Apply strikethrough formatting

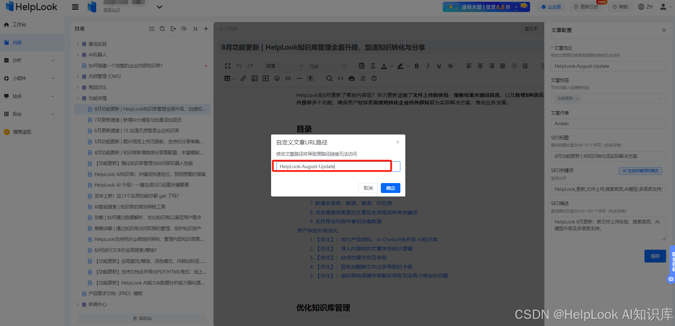coord(450,66)
